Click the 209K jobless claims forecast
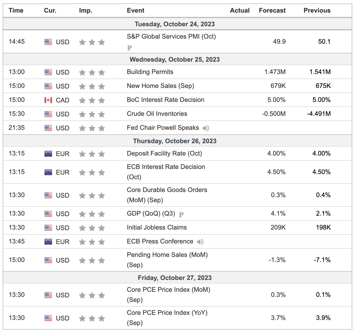 click(278, 227)
